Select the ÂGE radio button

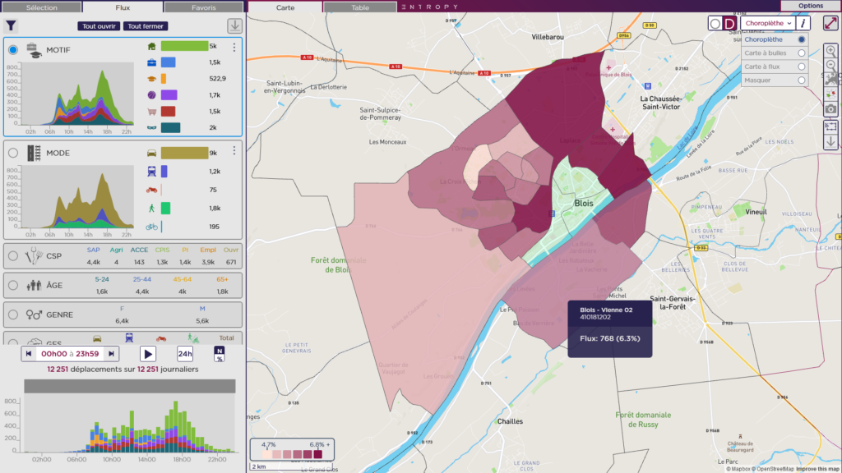pyautogui.click(x=13, y=285)
